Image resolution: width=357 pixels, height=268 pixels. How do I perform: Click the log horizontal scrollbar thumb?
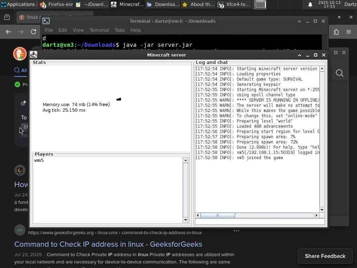[x=218, y=215]
